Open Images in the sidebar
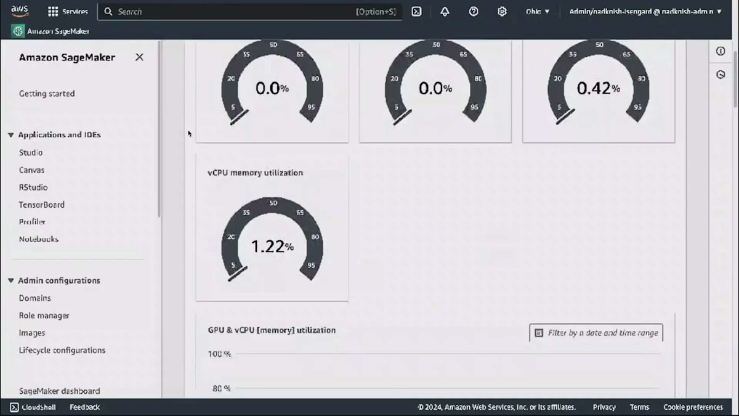Image resolution: width=739 pixels, height=416 pixels. [x=32, y=333]
